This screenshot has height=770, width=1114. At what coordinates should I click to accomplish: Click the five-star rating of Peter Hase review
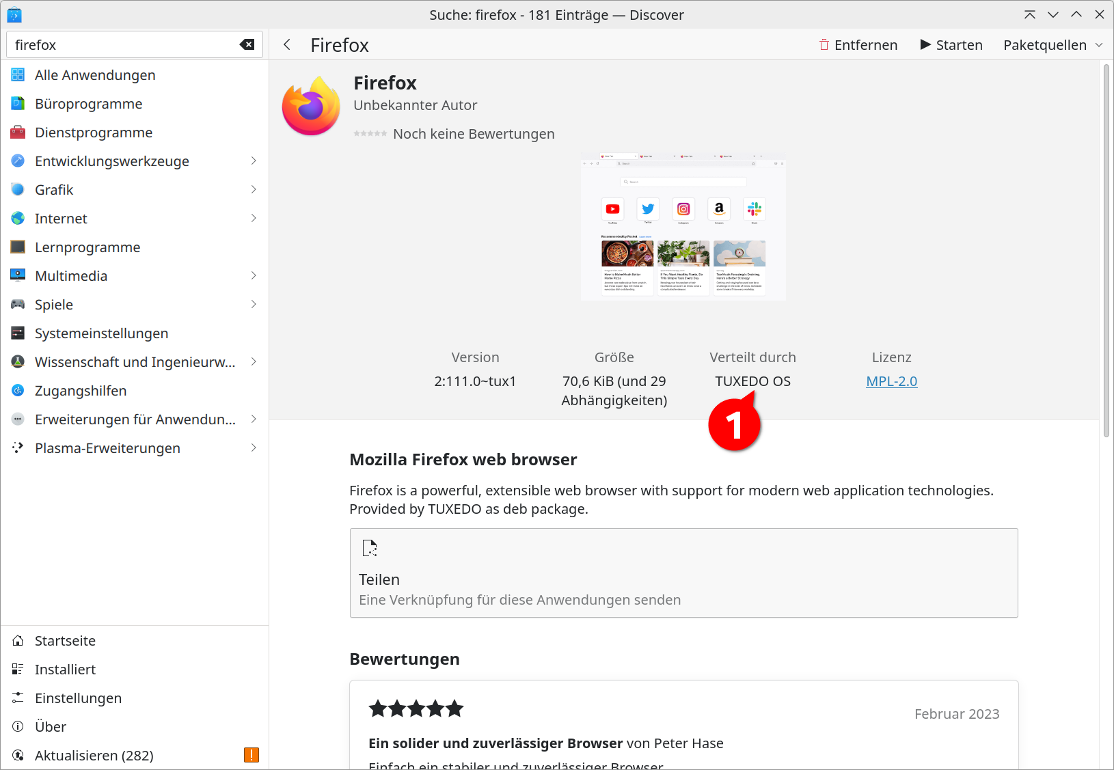point(416,709)
